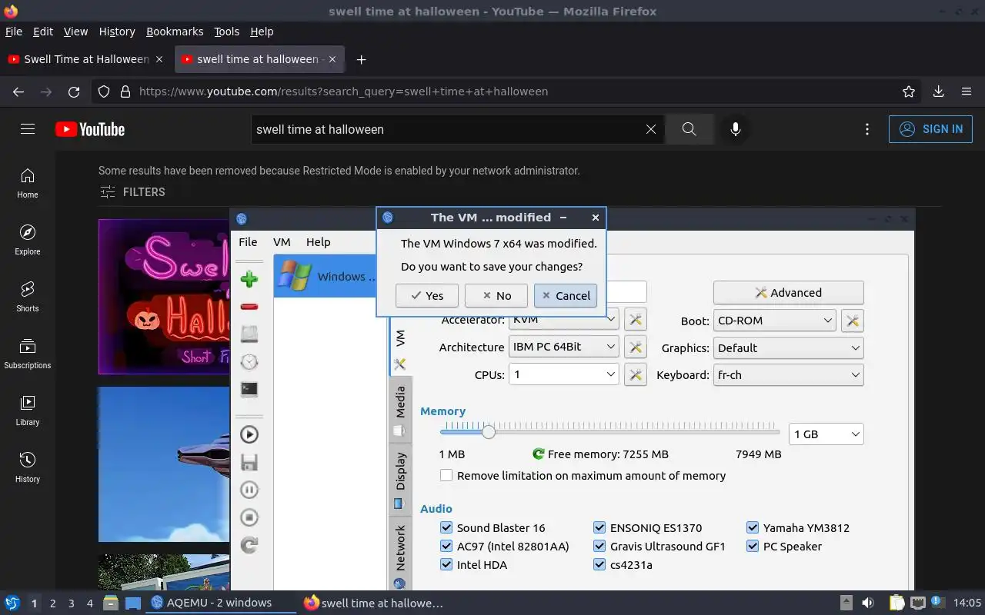
Task: Open Firefox downloads panel
Action: pos(939,91)
